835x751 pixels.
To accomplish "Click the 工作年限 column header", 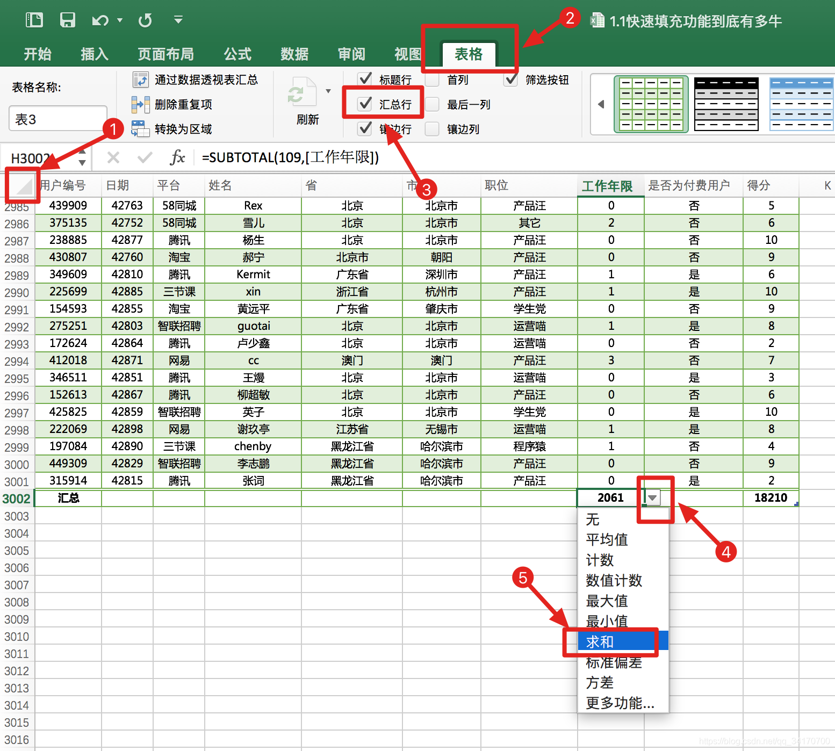I will click(x=610, y=186).
